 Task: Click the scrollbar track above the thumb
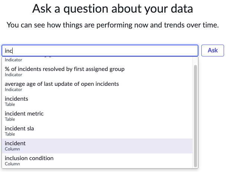click(195, 61)
